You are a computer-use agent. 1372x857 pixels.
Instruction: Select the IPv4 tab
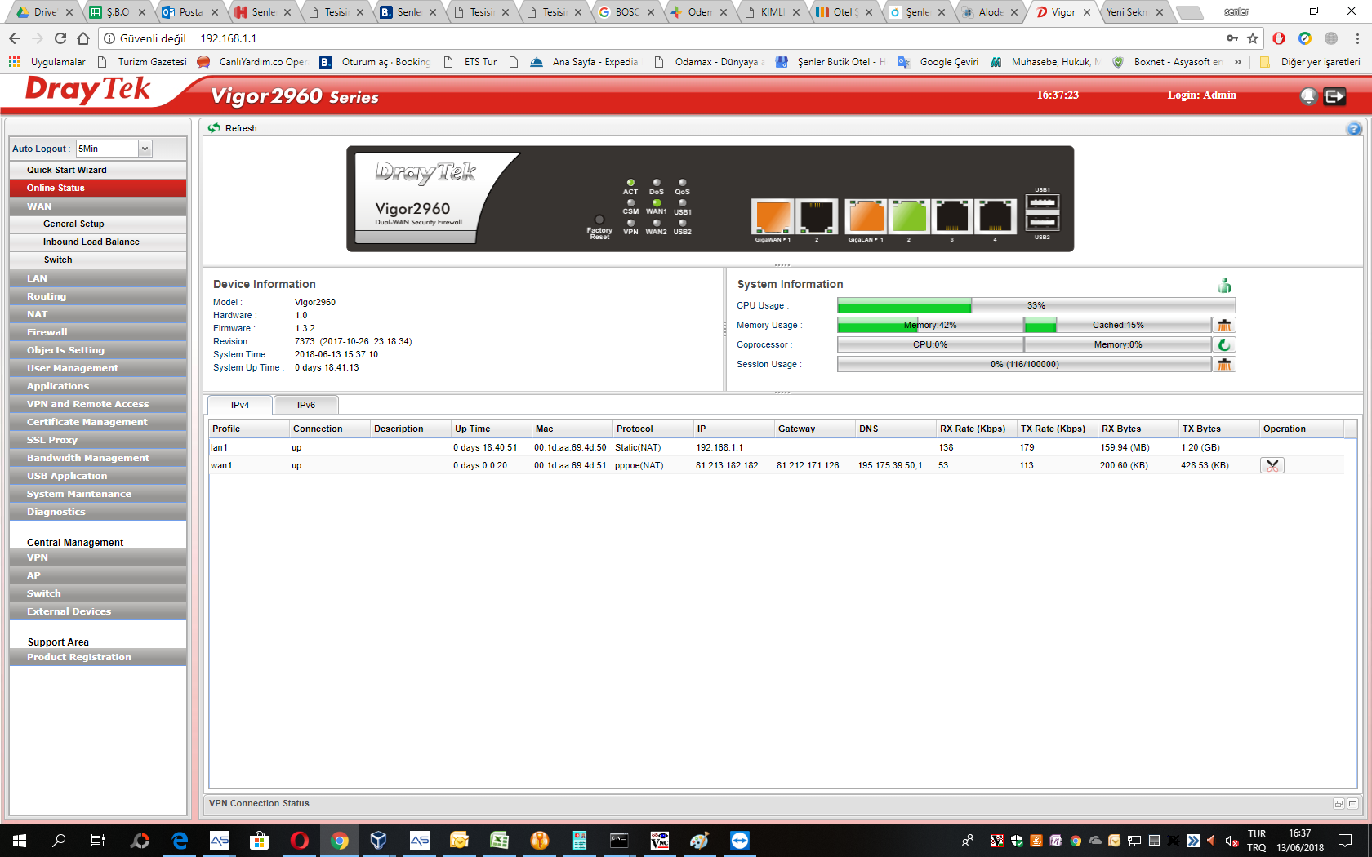tap(240, 405)
